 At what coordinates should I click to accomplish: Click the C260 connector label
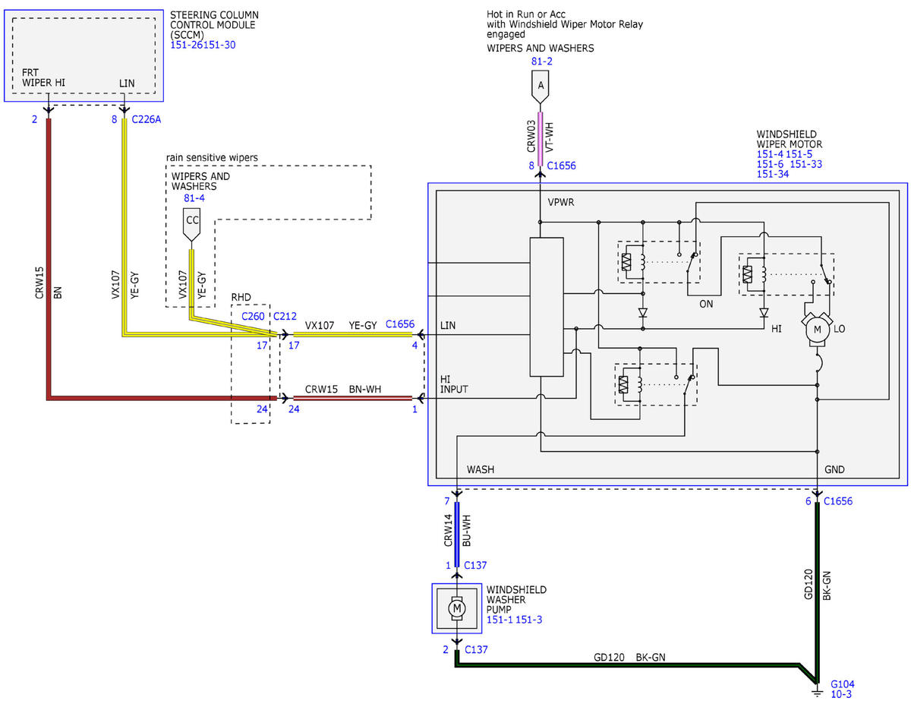(x=254, y=316)
